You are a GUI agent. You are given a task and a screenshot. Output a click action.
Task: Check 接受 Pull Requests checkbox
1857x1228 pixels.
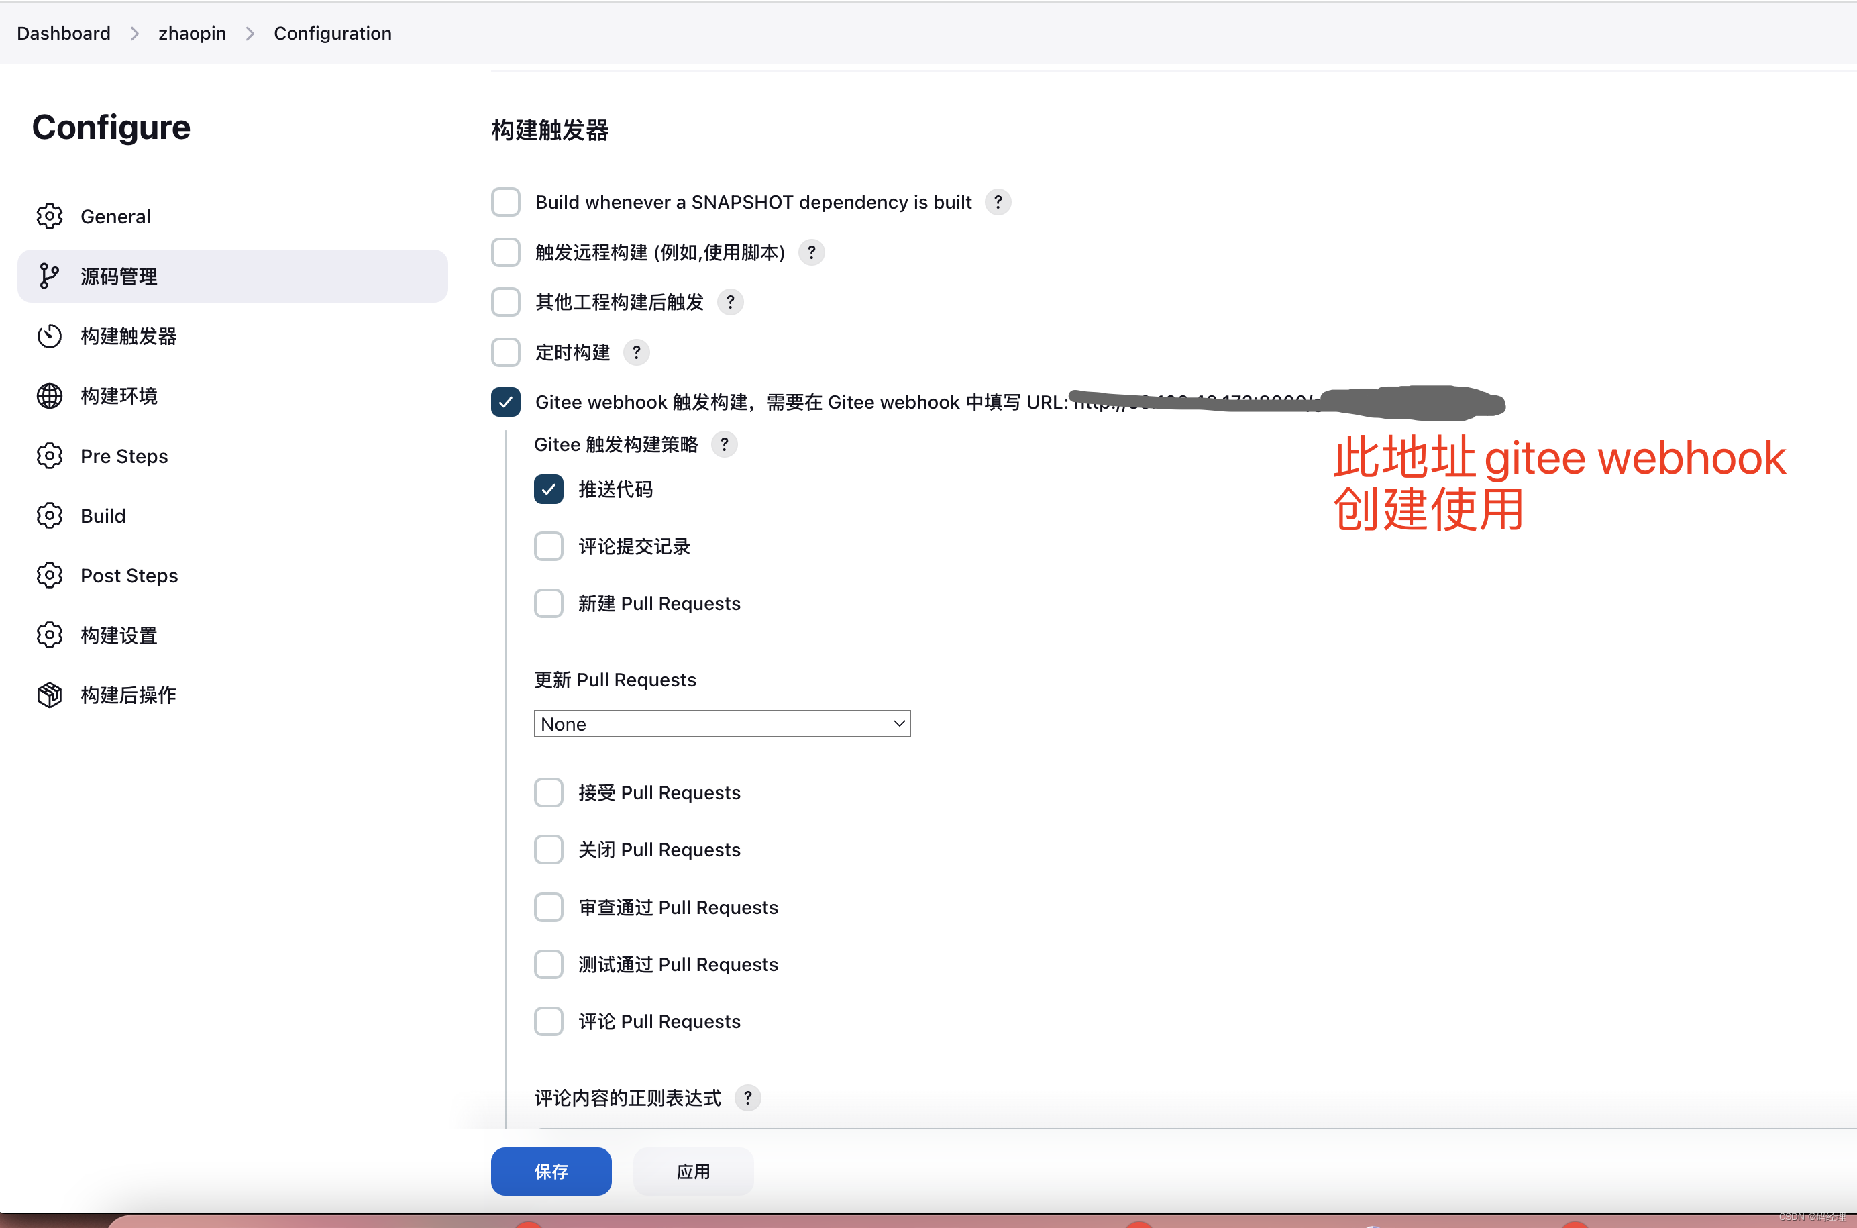[x=549, y=792]
